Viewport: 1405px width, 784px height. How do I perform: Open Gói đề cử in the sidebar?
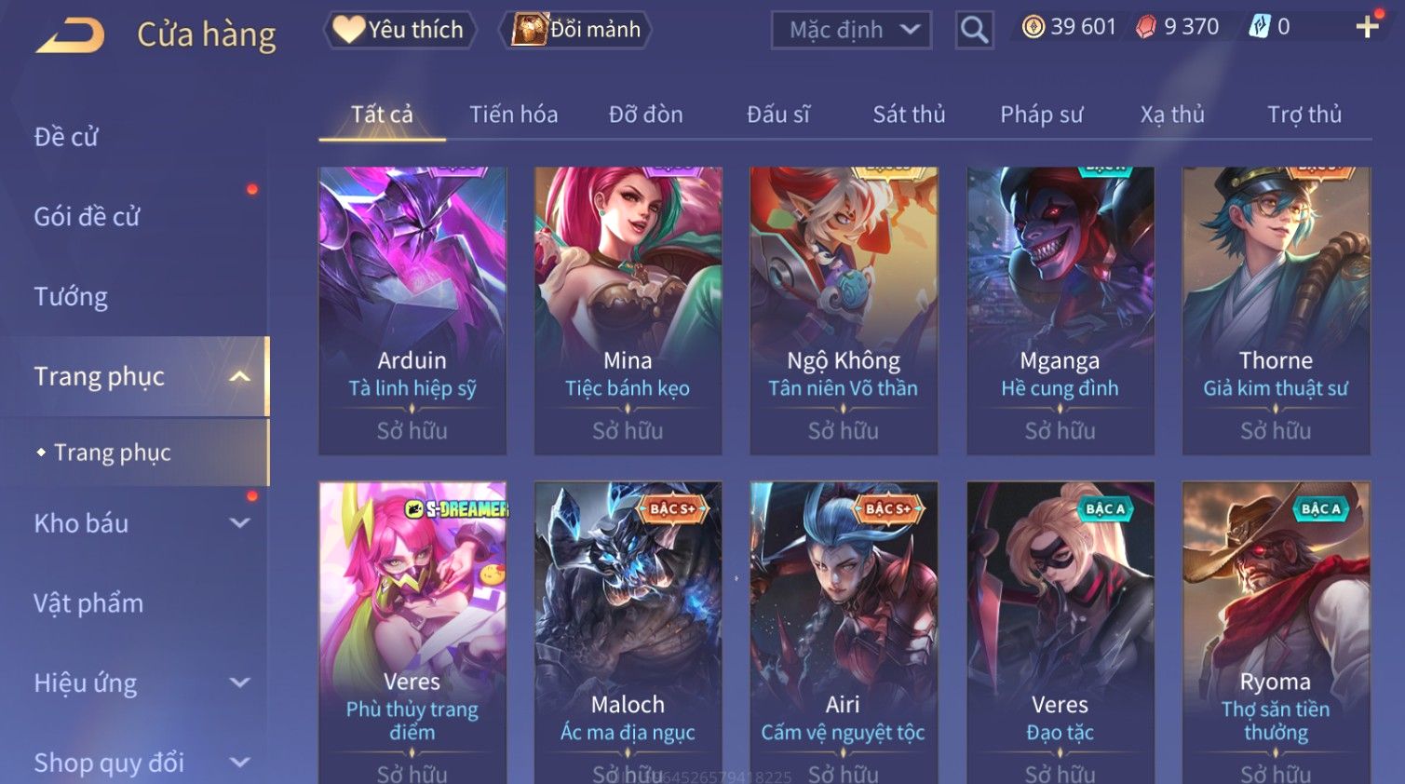tap(87, 217)
